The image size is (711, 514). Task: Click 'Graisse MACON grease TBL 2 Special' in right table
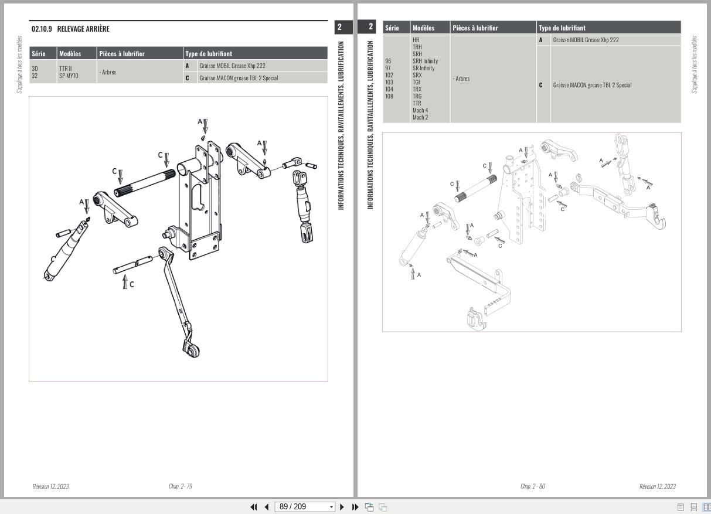click(592, 85)
